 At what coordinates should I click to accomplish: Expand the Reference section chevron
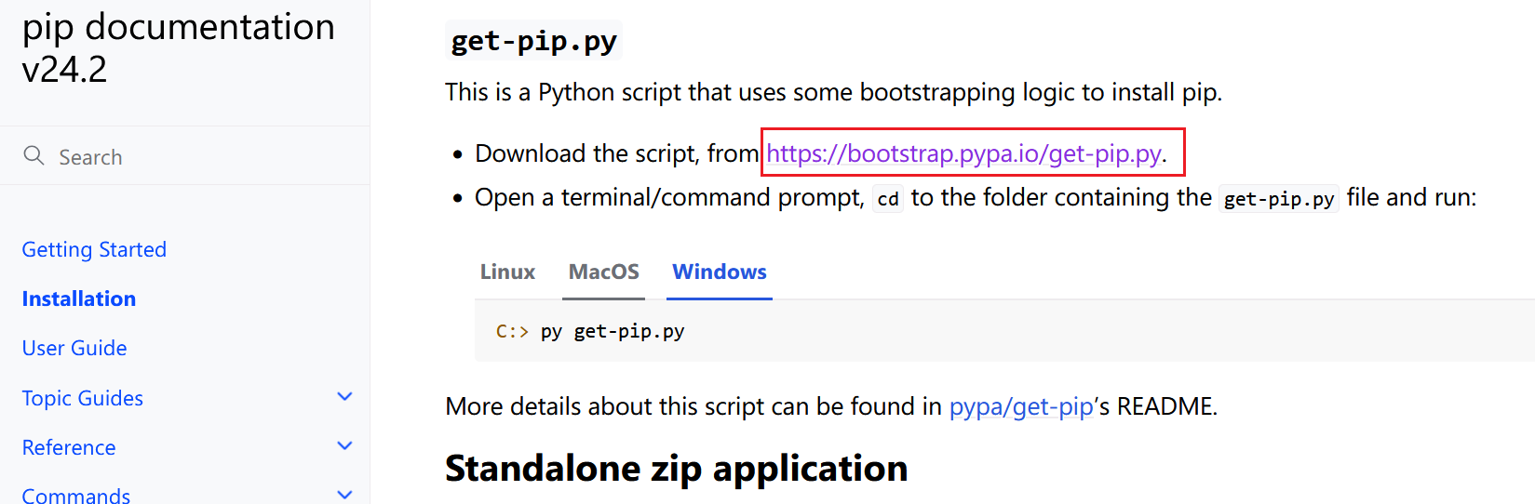coord(344,446)
